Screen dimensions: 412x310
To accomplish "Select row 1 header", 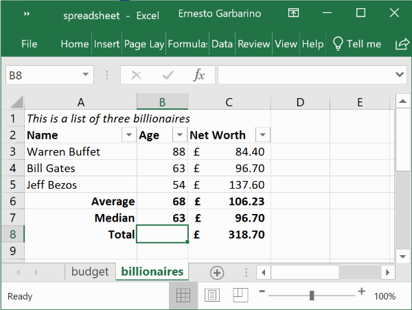I will point(13,119).
